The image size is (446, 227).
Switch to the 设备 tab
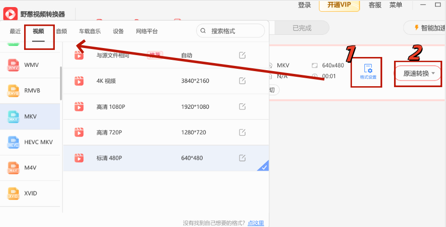[118, 31]
